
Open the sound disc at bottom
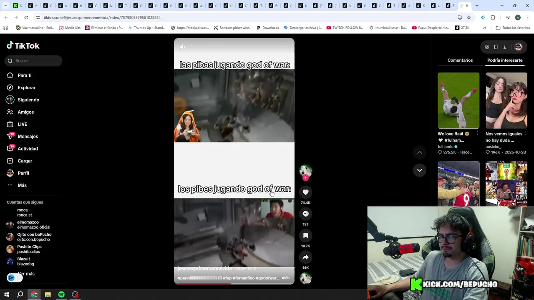pos(305,278)
